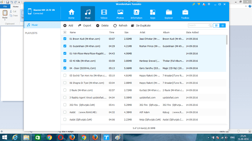Click the user account icon in title bar
The image size is (252, 141).
tap(204, 4)
